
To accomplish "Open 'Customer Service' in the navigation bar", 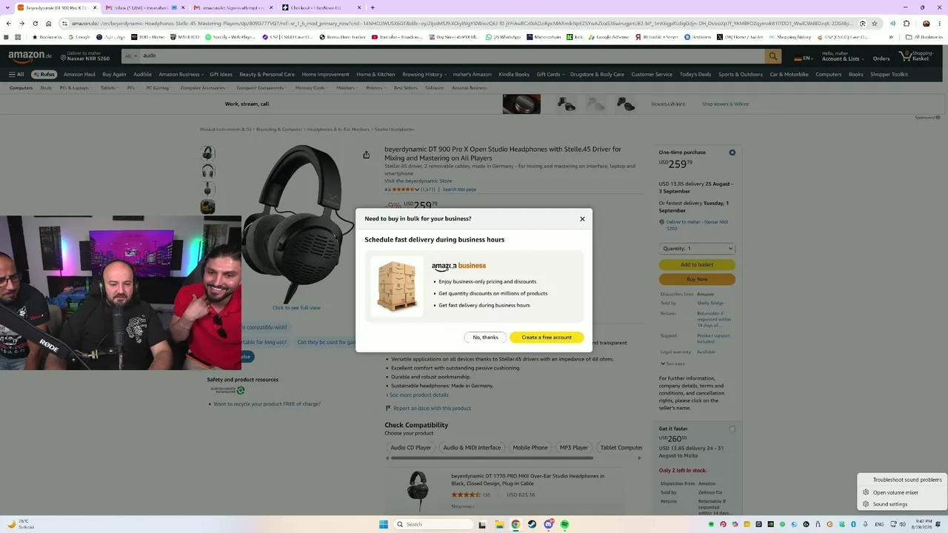I will [652, 74].
